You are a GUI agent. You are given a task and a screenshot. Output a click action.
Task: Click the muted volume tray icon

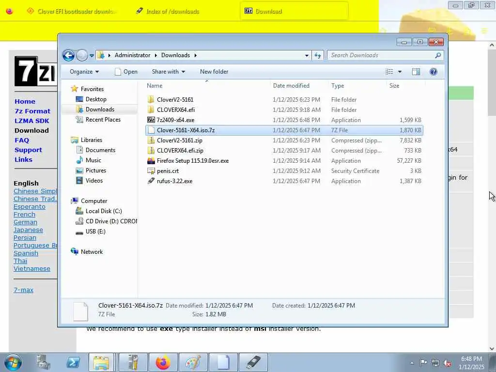(447, 363)
